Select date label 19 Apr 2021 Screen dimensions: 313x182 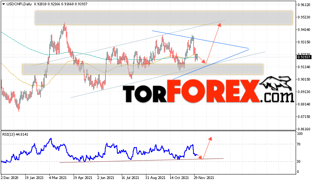coord(83,177)
